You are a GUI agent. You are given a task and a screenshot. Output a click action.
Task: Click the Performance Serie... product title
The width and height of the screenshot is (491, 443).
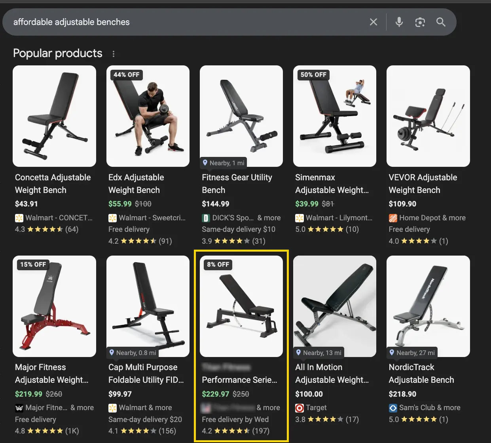point(239,380)
